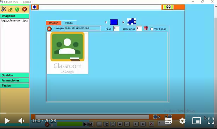Switch to the Fondo tab
This screenshot has width=217, height=129.
click(x=69, y=23)
